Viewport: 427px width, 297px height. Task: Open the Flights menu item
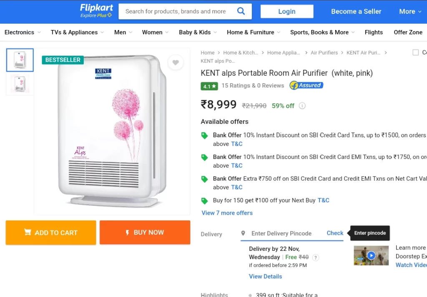(374, 32)
